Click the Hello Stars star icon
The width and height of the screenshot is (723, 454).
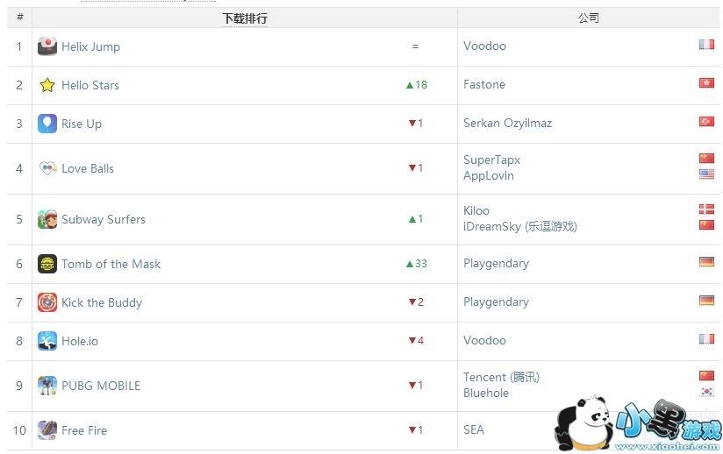[x=47, y=85]
